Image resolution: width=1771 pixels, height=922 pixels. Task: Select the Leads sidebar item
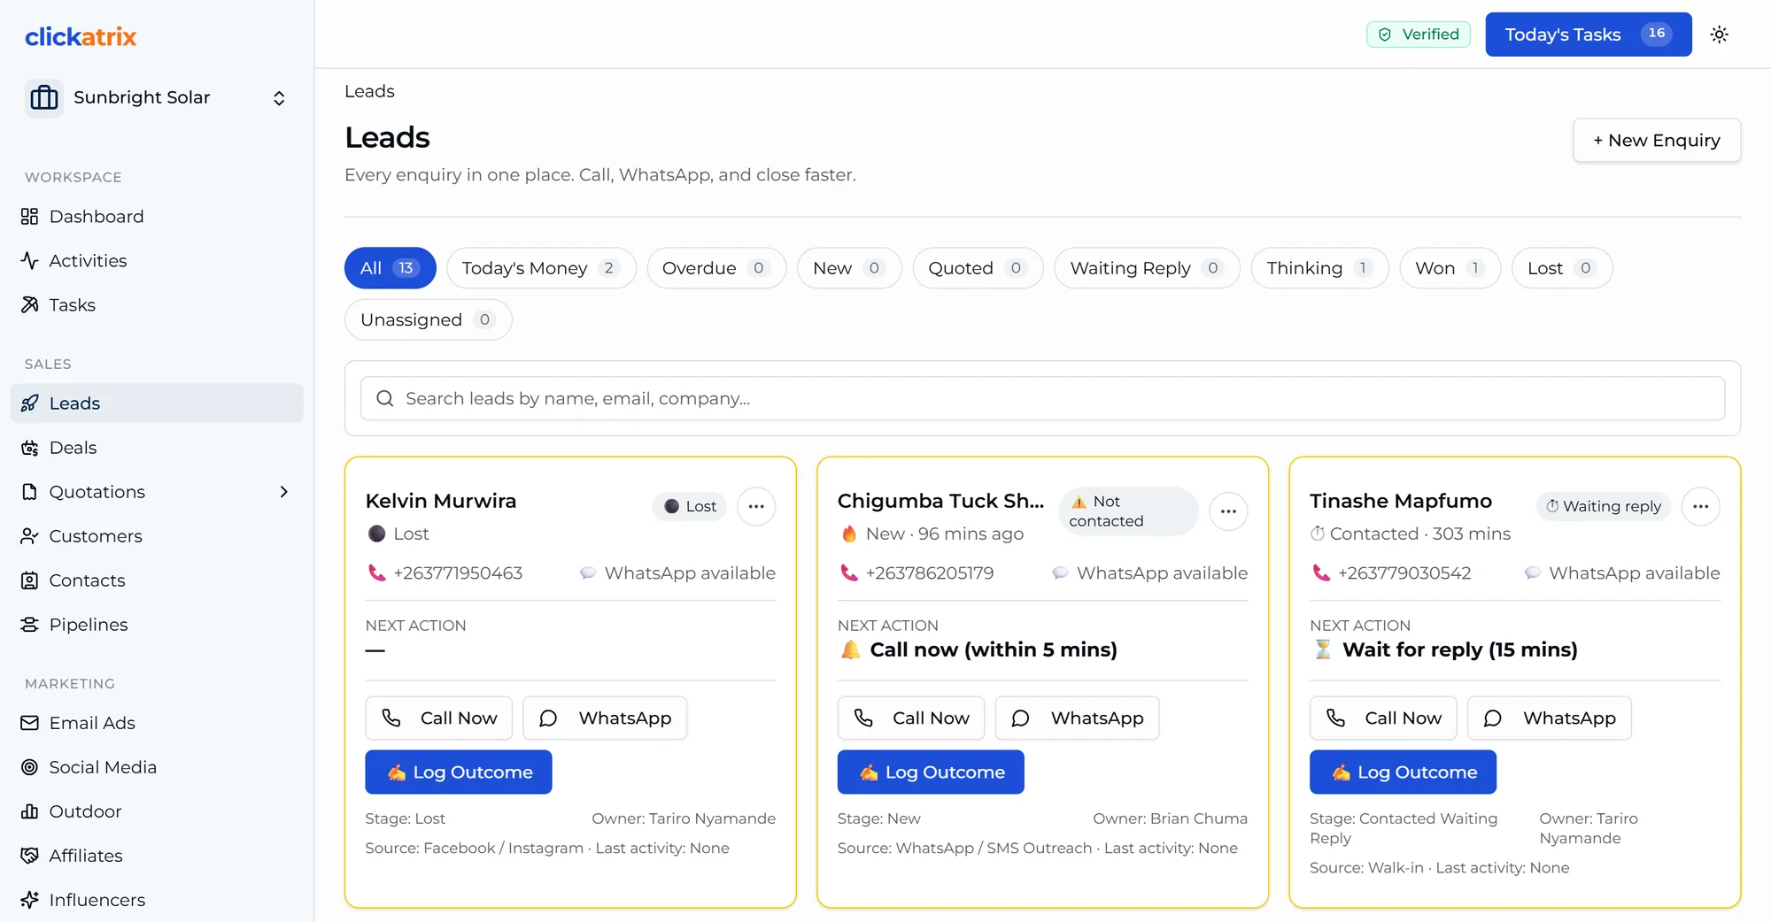tap(157, 403)
